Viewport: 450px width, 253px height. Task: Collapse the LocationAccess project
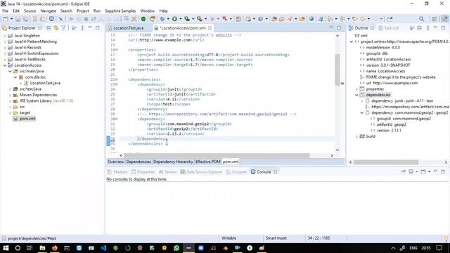5,65
